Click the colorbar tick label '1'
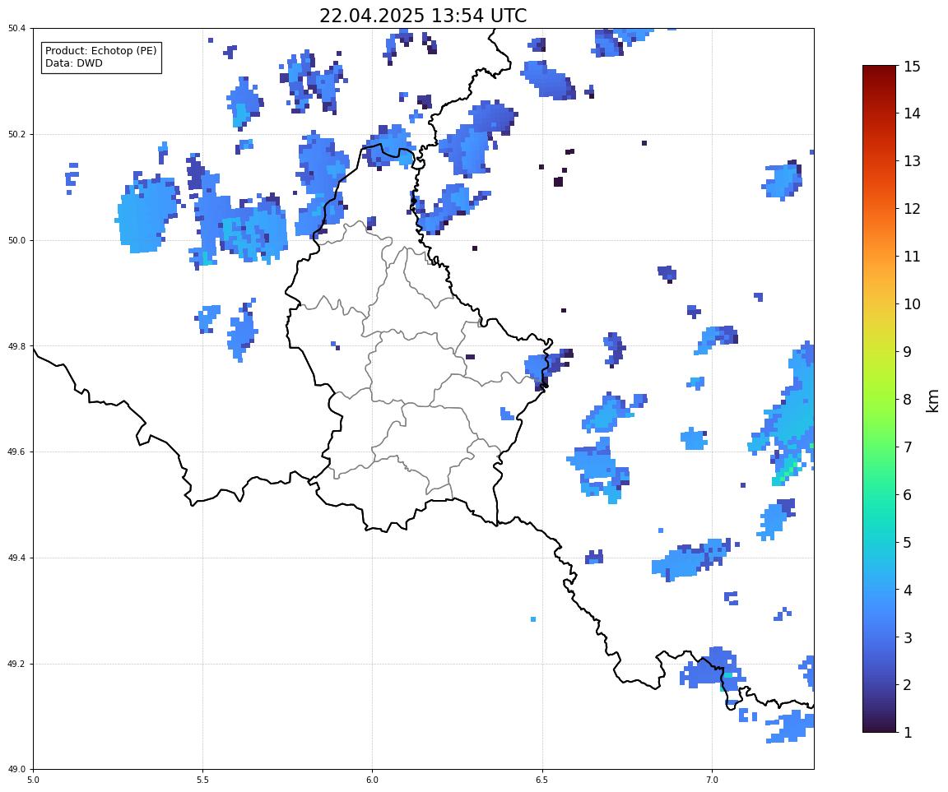This screenshot has width=948, height=792. [x=908, y=733]
